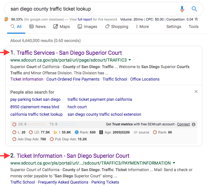Click the second result's green URL text
Viewport: 207px width, 187px height.
90,163
